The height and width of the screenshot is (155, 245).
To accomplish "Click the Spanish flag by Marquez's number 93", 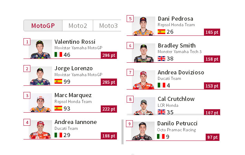I will (58, 108).
